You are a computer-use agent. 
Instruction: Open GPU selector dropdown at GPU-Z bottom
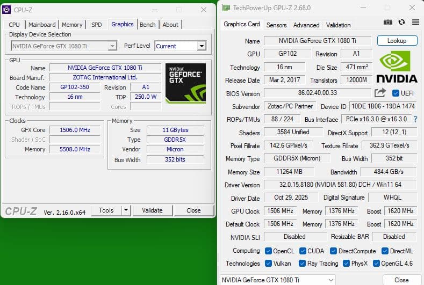point(278,280)
